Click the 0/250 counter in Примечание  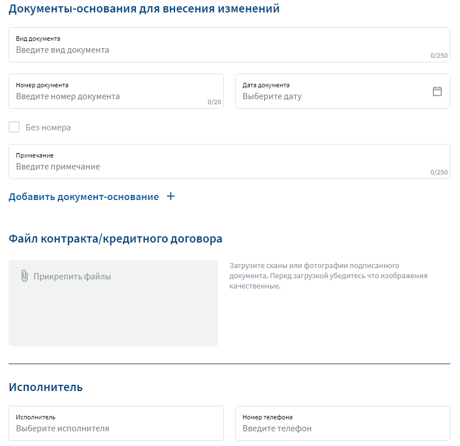pyautogui.click(x=439, y=172)
